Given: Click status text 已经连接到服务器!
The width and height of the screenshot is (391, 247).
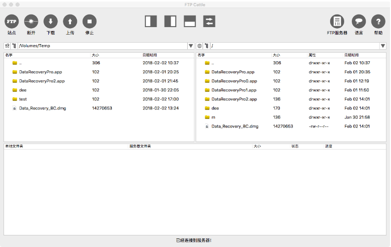Looking at the screenshot, I should tap(194, 240).
